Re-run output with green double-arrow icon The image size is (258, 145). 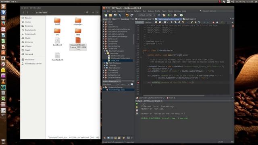(x=137, y=104)
